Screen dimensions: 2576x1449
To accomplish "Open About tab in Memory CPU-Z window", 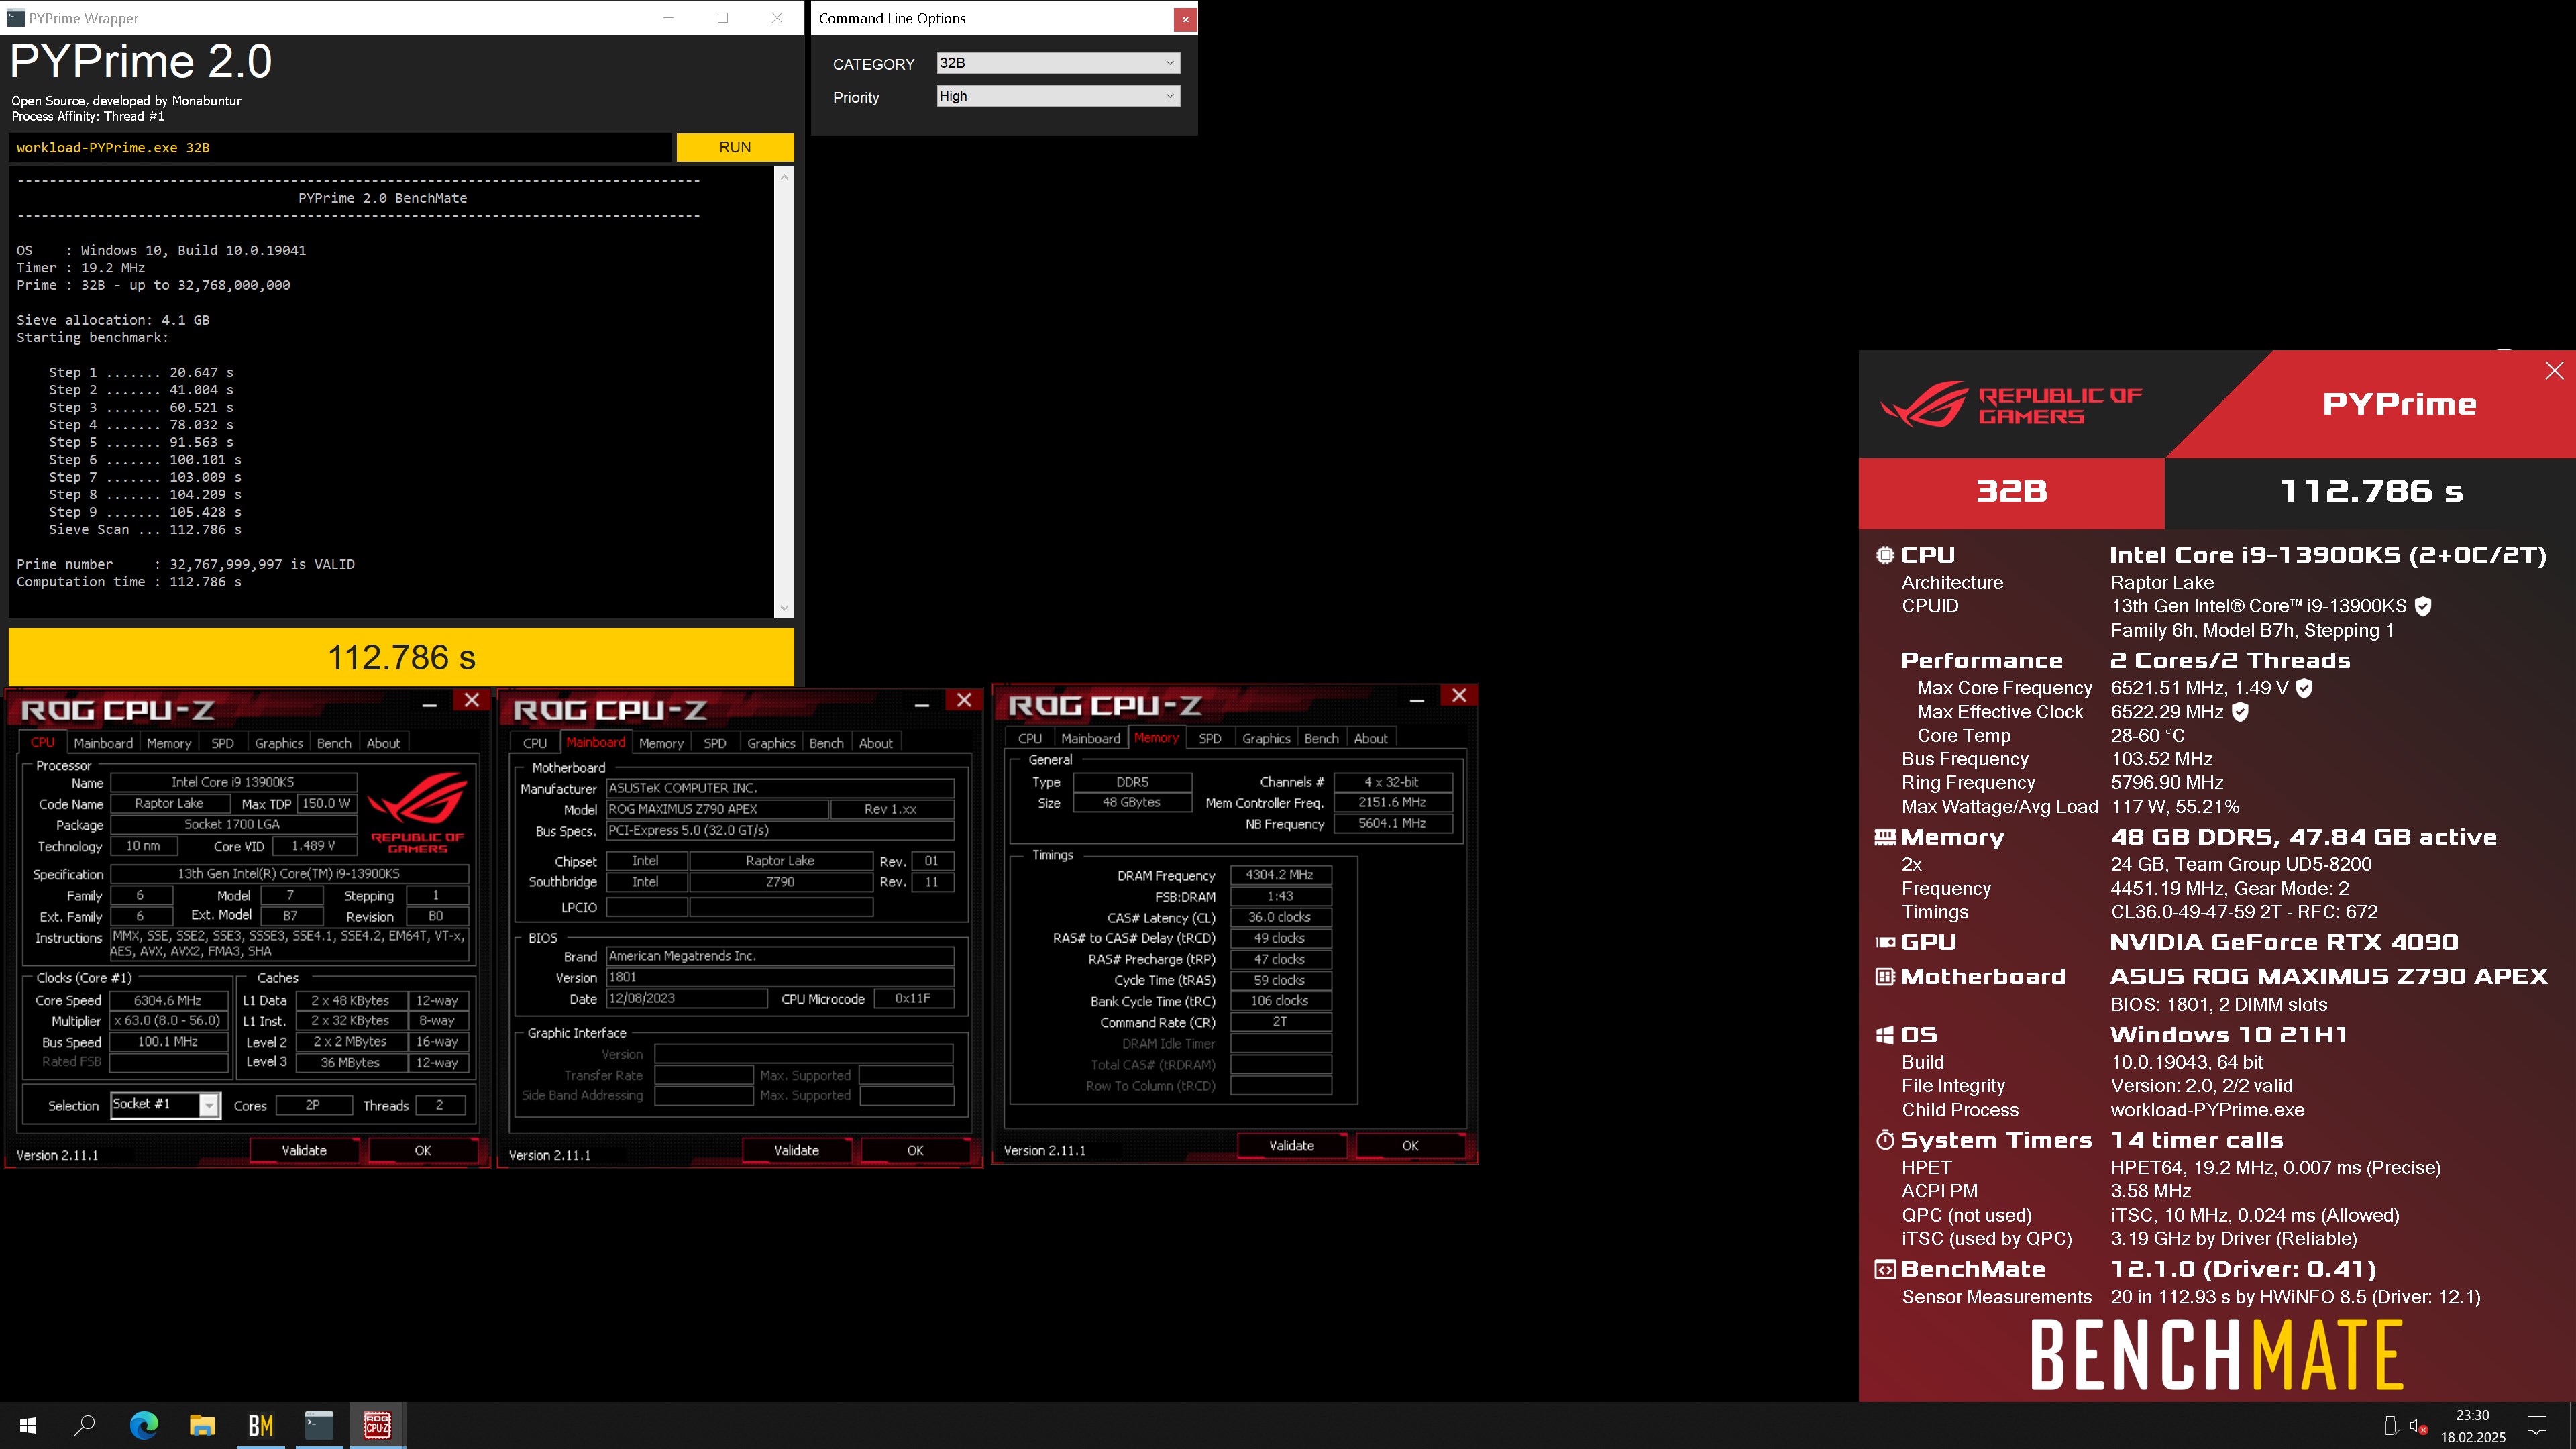I will pyautogui.click(x=1370, y=738).
